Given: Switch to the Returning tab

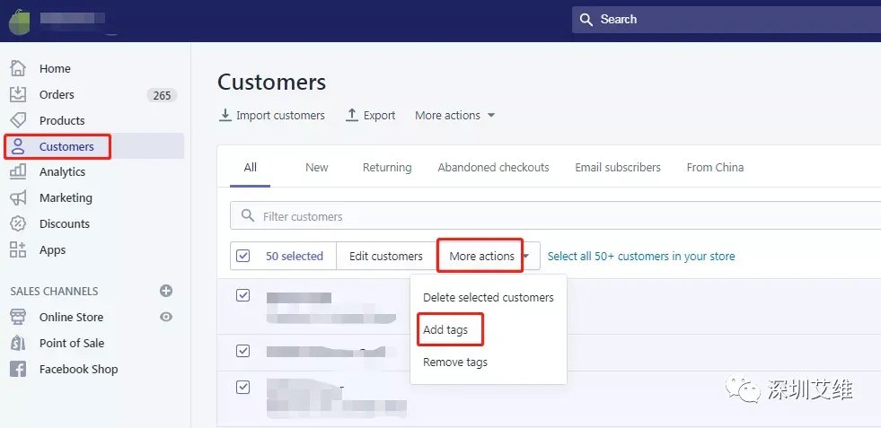Looking at the screenshot, I should (x=387, y=168).
